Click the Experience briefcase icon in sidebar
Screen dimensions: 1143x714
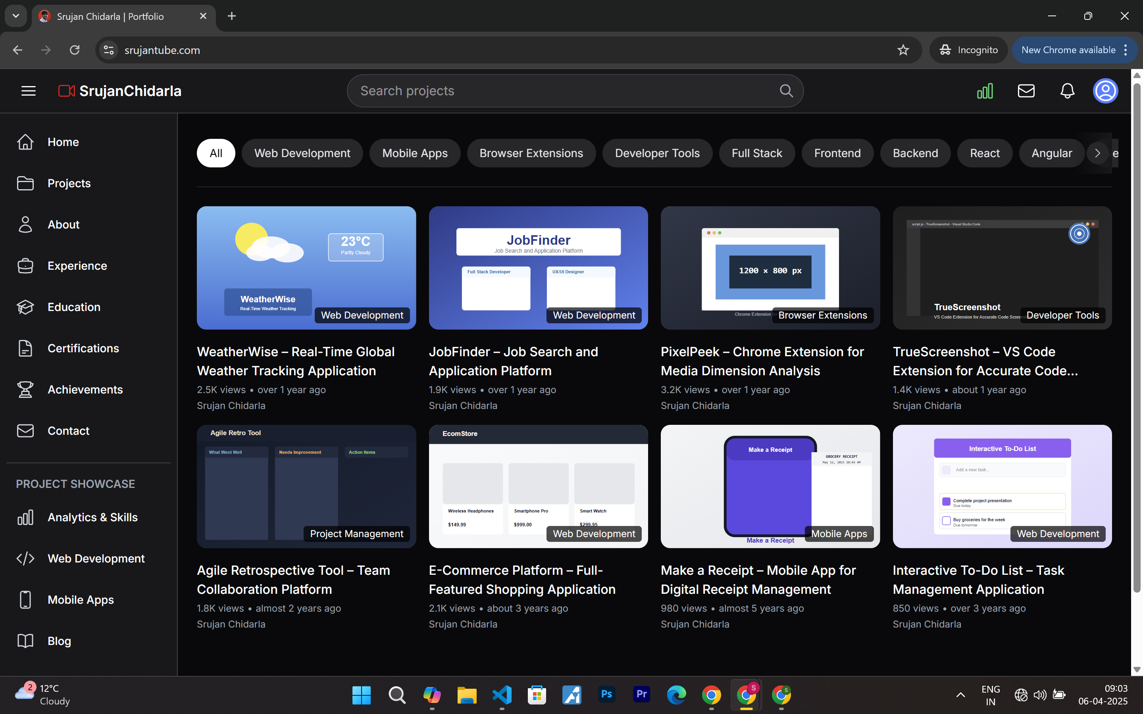pos(25,266)
